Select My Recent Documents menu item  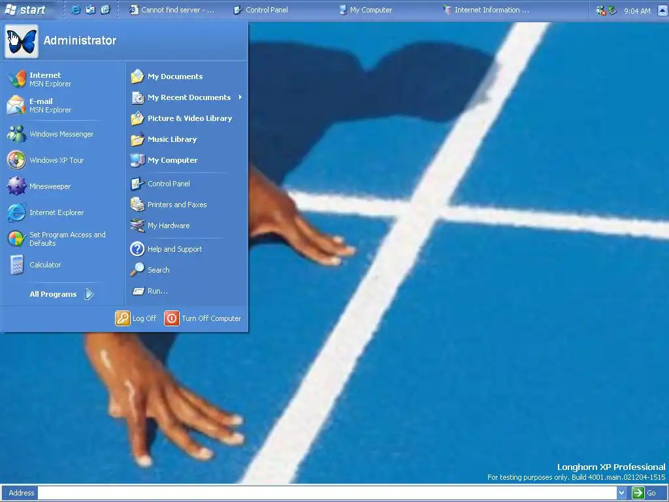pos(187,97)
